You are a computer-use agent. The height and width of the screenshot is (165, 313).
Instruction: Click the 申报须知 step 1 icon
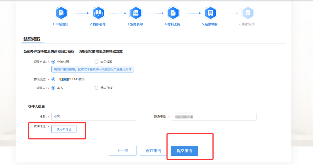click(x=61, y=13)
